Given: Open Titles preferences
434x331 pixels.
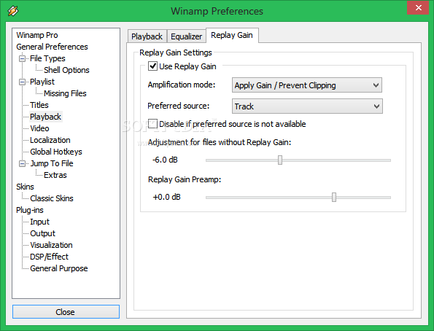Looking at the screenshot, I should pyautogui.click(x=39, y=105).
